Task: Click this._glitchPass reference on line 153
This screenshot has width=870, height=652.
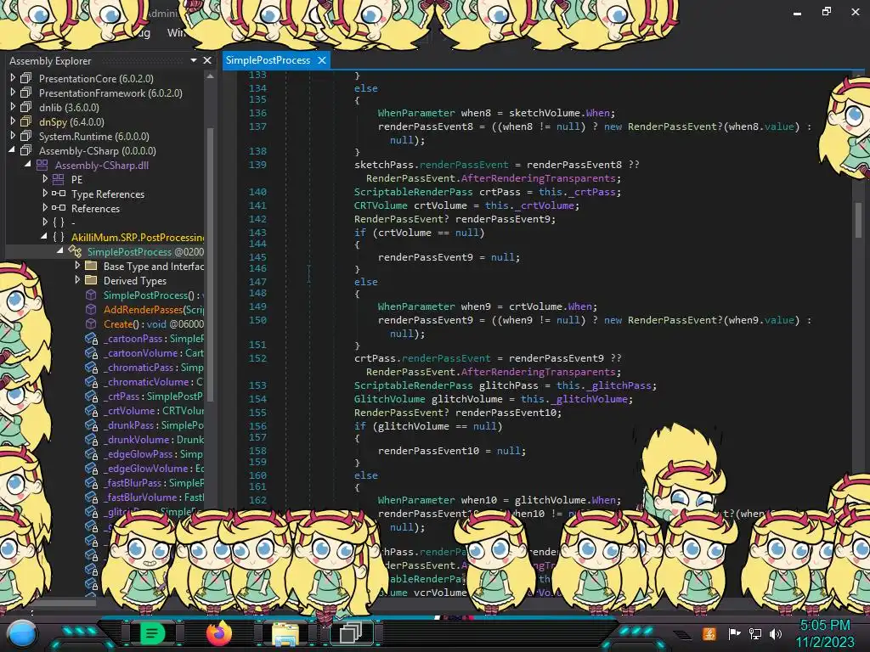Action: pyautogui.click(x=606, y=385)
